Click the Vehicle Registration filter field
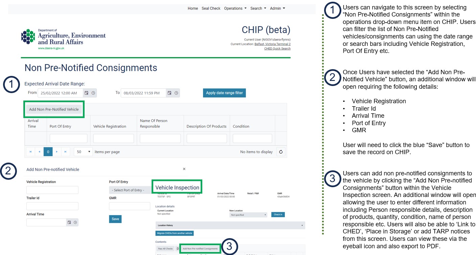Viewport: 476px width, 255px height. pyautogui.click(x=113, y=139)
